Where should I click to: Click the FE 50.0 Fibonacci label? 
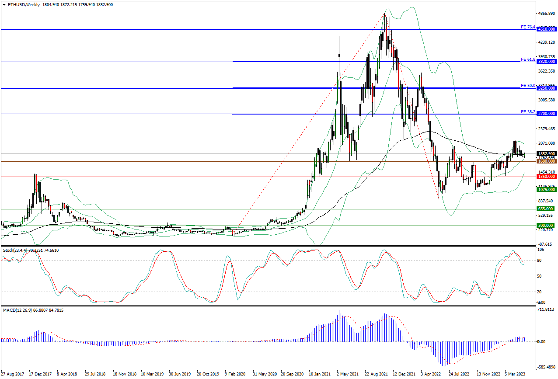tap(528, 86)
